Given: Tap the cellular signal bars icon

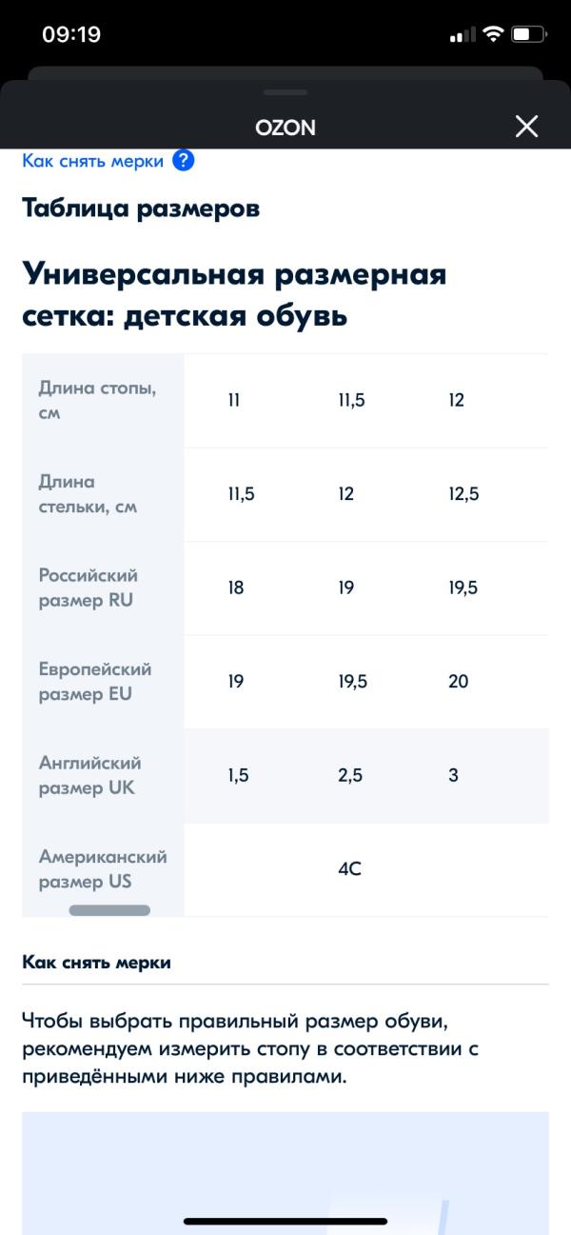Looking at the screenshot, I should click(x=463, y=35).
